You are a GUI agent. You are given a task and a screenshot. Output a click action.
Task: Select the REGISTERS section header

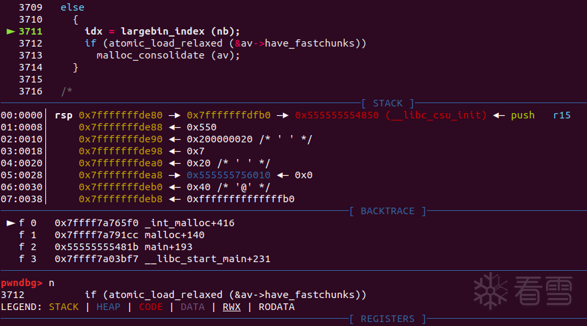click(x=387, y=319)
